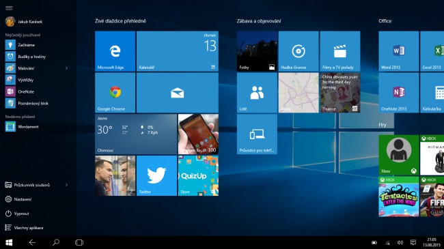Image resolution: width=444 pixels, height=249 pixels.
Task: Select the Hry group heading
Action: pyautogui.click(x=383, y=125)
